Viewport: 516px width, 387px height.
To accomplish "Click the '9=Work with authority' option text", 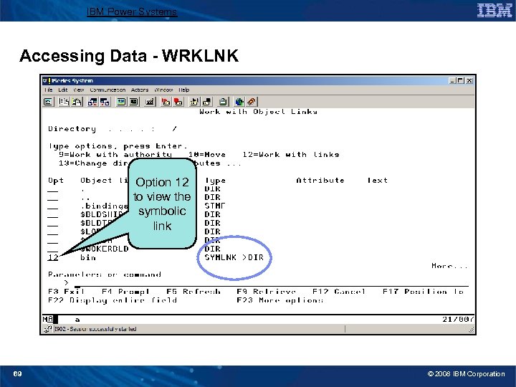I will pos(115,155).
